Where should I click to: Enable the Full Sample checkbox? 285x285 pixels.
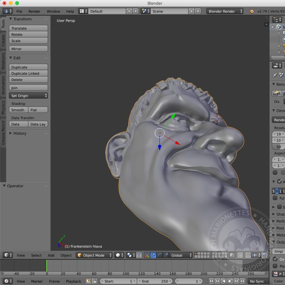tap(275, 198)
